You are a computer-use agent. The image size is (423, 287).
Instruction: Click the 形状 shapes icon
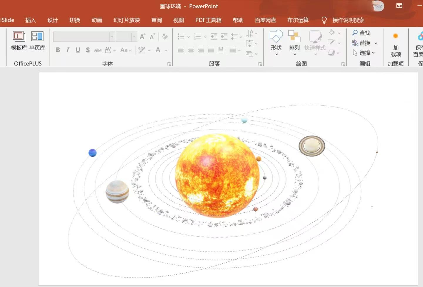pos(276,37)
